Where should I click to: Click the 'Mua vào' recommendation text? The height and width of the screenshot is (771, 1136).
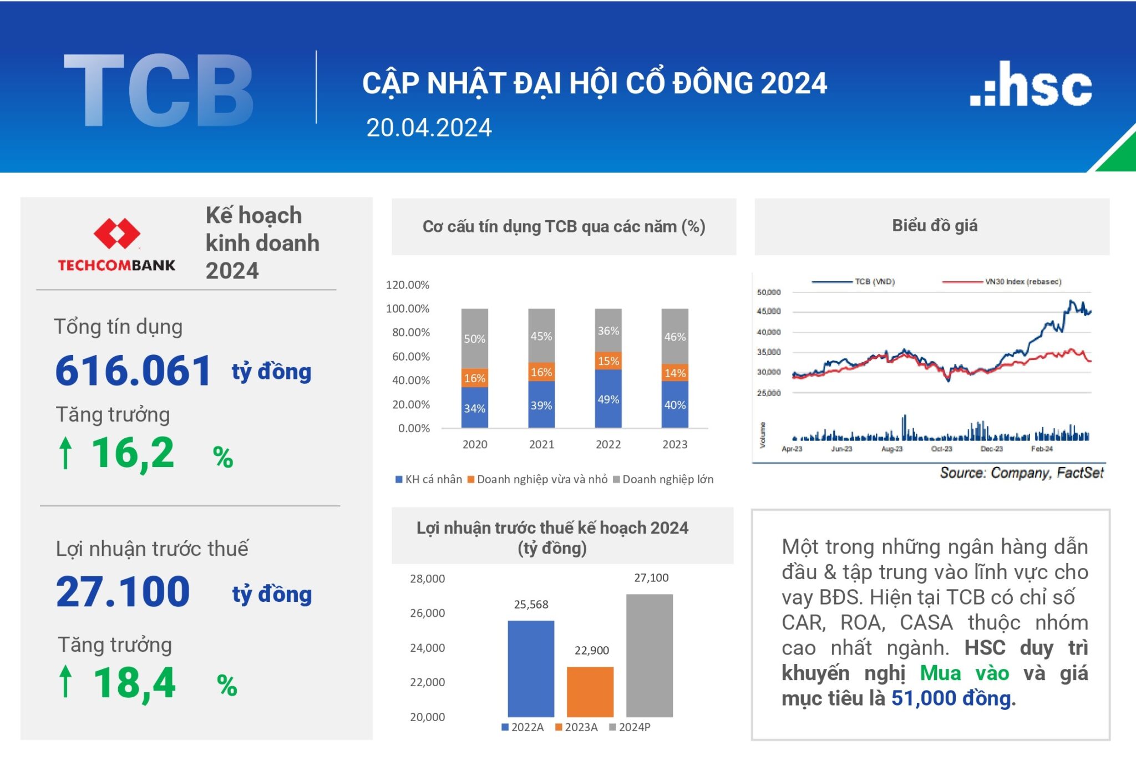click(x=964, y=672)
